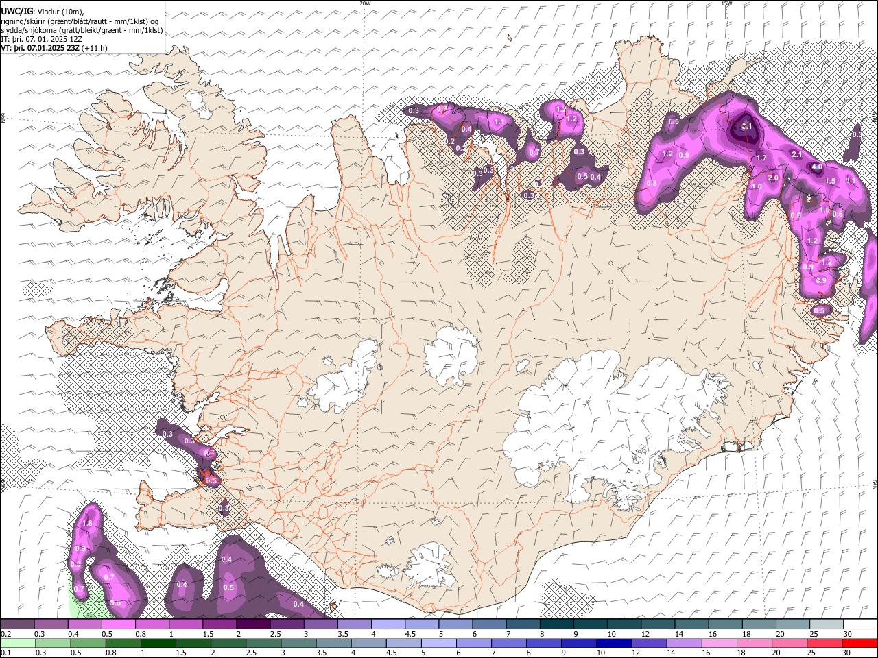
Task: Click the '0.2' label in the top legend row
Action: [6, 634]
